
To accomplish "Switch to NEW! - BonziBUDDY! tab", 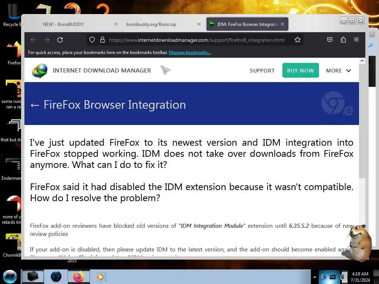I will tap(63, 24).
